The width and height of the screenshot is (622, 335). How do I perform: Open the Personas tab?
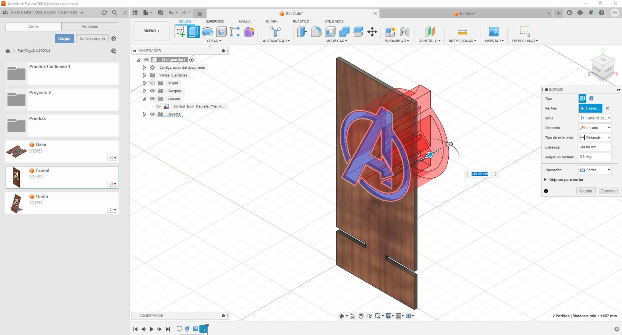click(x=90, y=26)
